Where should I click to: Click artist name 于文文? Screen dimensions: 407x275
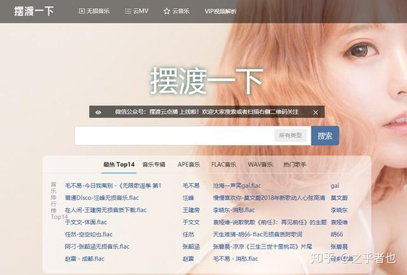191,222
